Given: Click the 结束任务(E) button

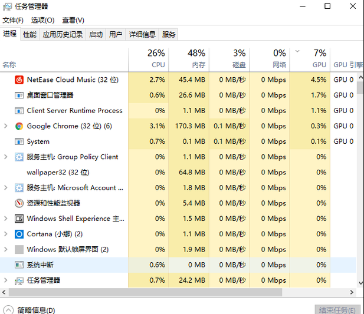Looking at the screenshot, I should point(337,310).
